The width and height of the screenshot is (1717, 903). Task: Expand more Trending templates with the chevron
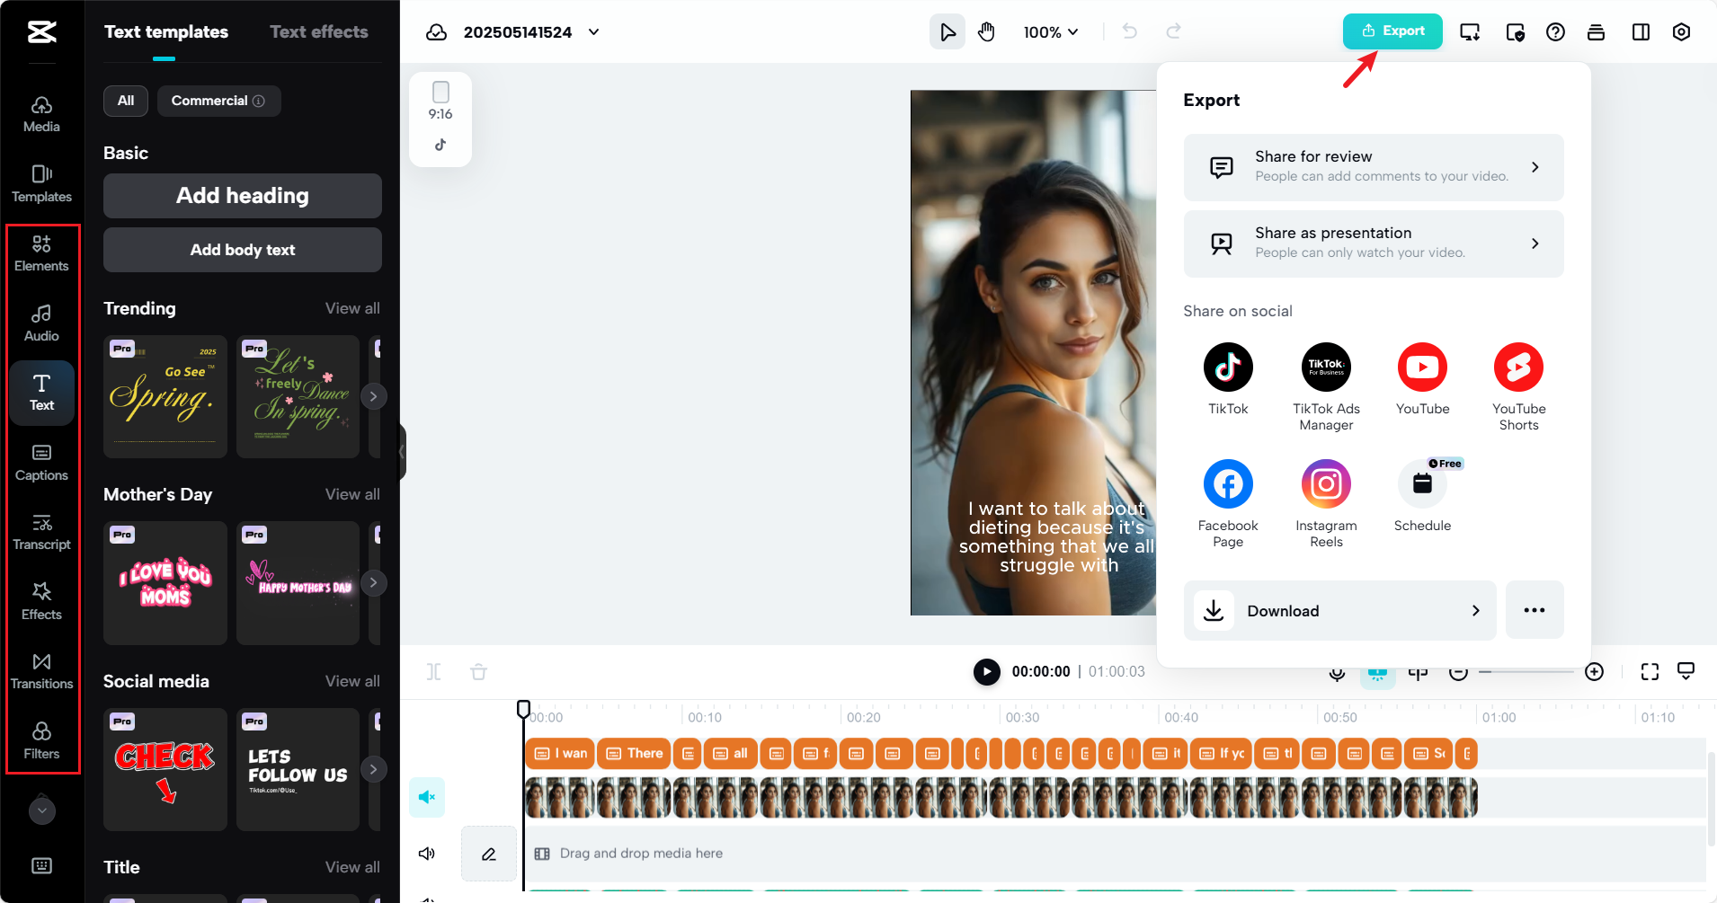[x=374, y=396]
